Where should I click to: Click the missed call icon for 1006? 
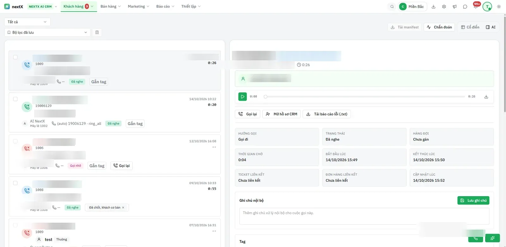coord(27,148)
